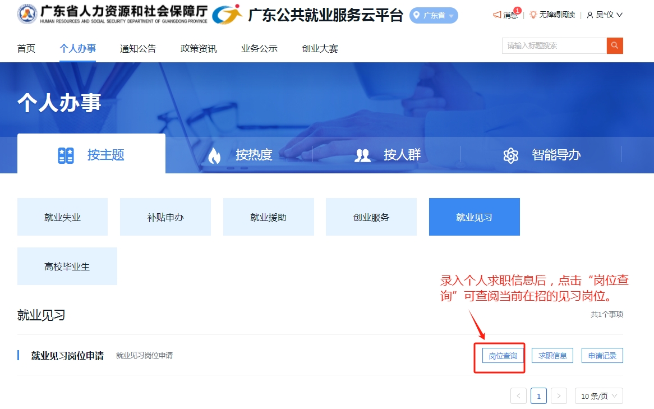Image resolution: width=654 pixels, height=409 pixels.
Task: Click the cloud platform swirl logo
Action: (227, 15)
